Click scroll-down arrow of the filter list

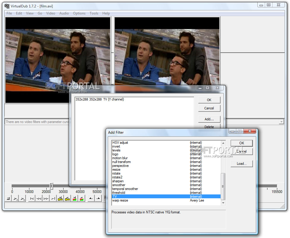223,203
